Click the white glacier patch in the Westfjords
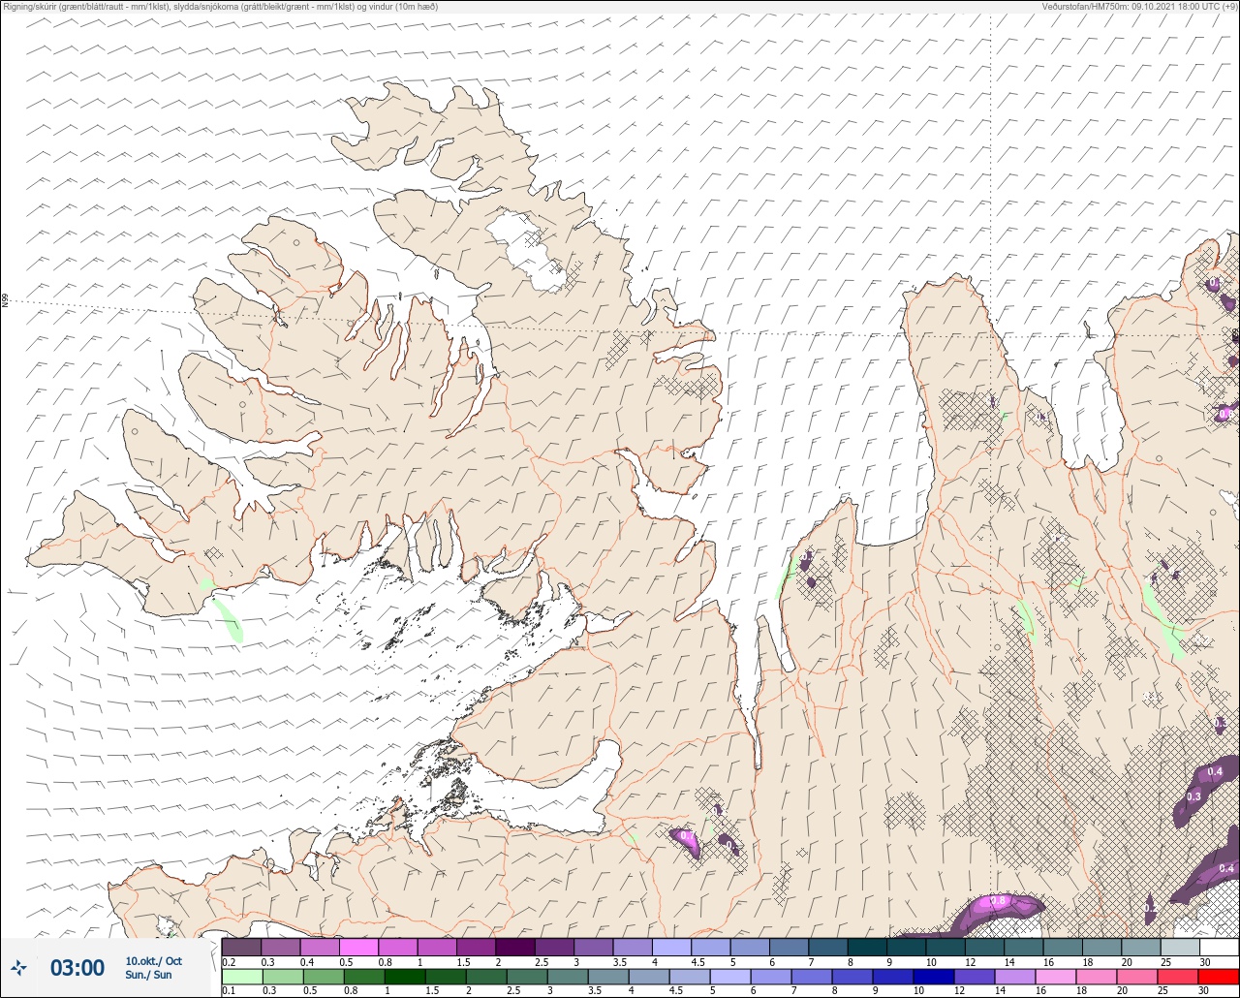The height and width of the screenshot is (998, 1240). coord(527,250)
